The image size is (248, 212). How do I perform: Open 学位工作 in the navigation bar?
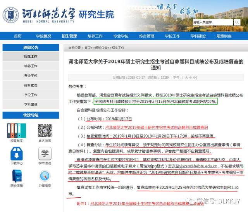coord(172,36)
